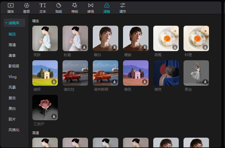Download the 绿妍 filter
This screenshot has height=148, width=225.
(54, 82)
